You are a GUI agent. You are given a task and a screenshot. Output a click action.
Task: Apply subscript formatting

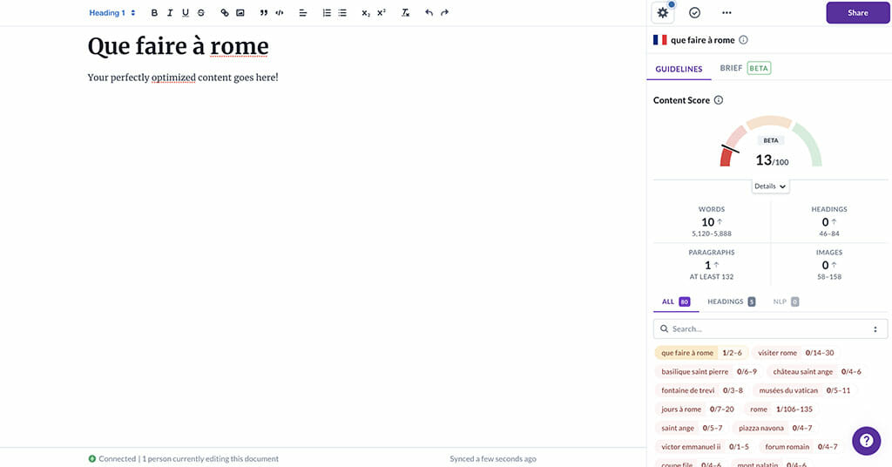[366, 12]
